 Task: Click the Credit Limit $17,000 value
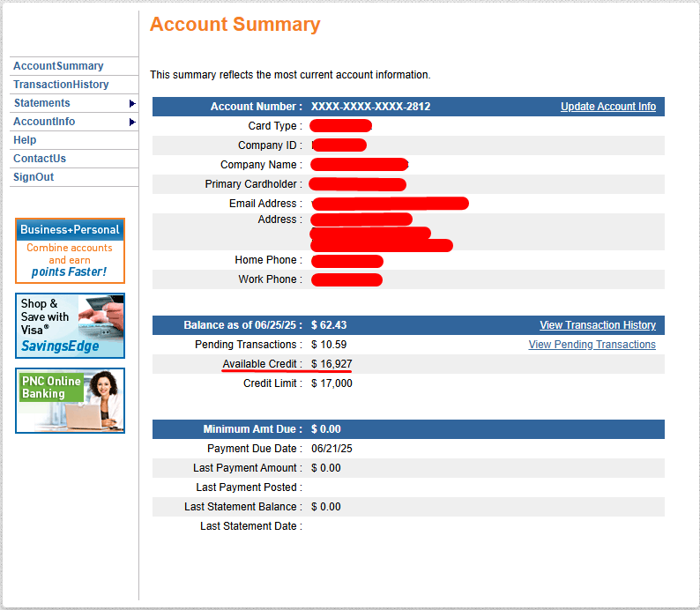click(x=331, y=383)
